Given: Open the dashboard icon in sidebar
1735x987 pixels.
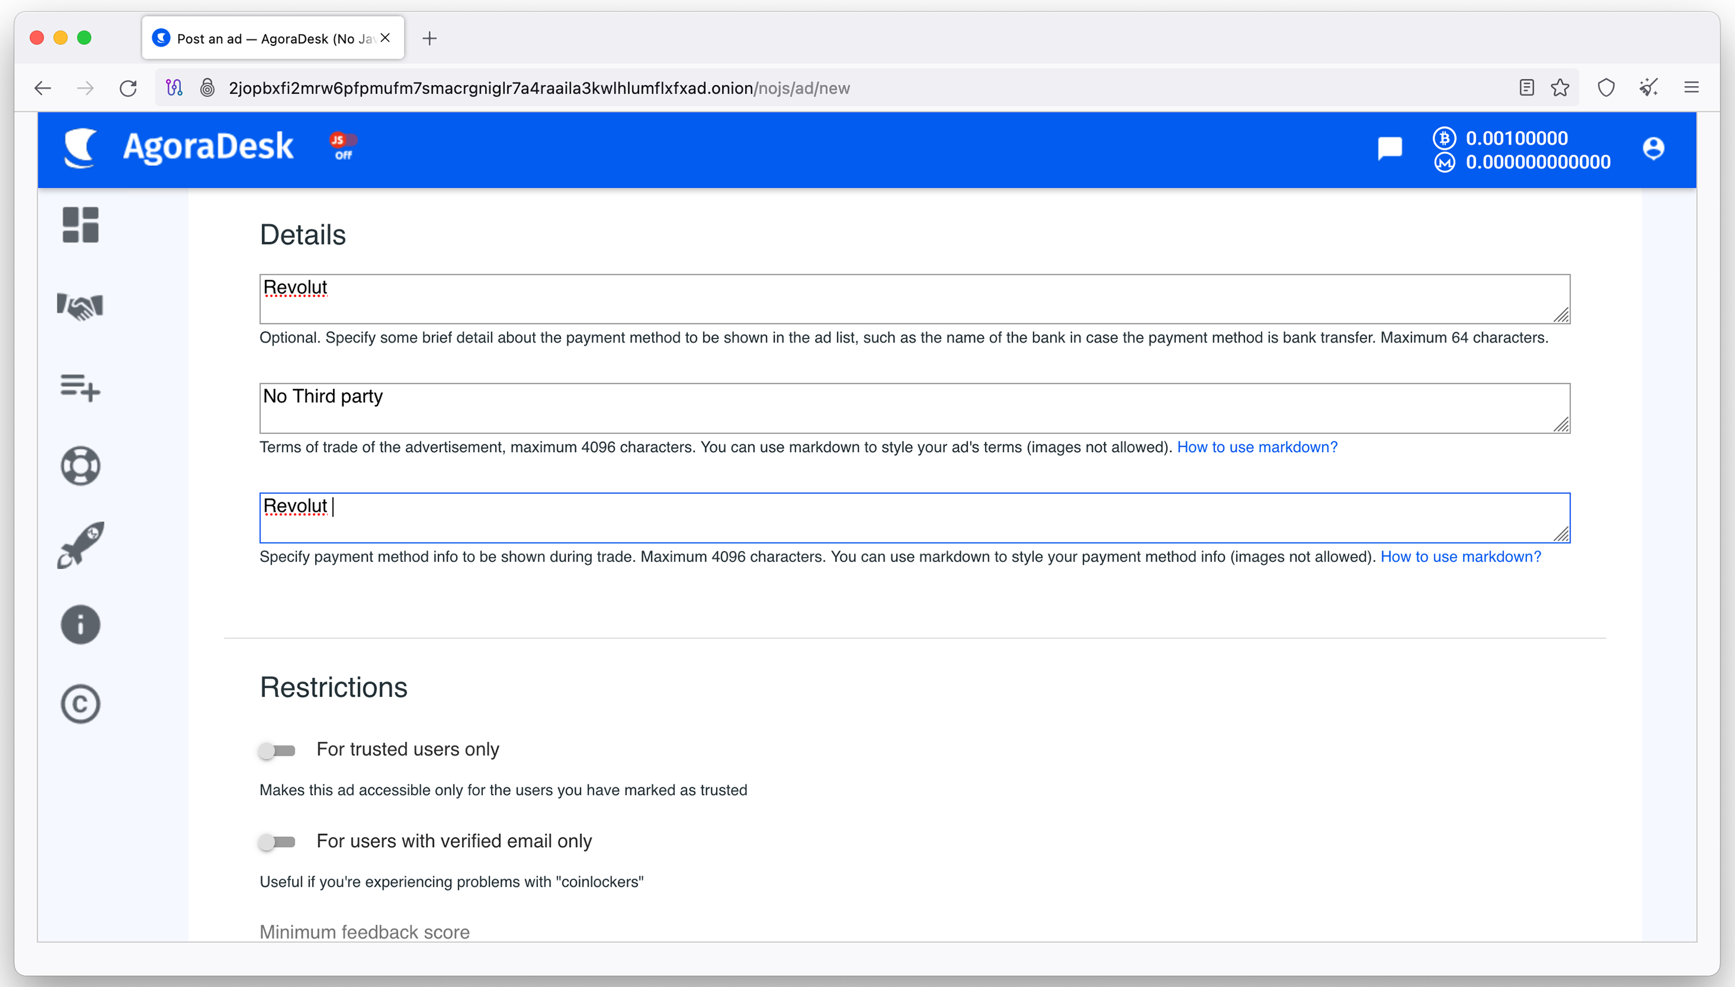Looking at the screenshot, I should coord(81,225).
